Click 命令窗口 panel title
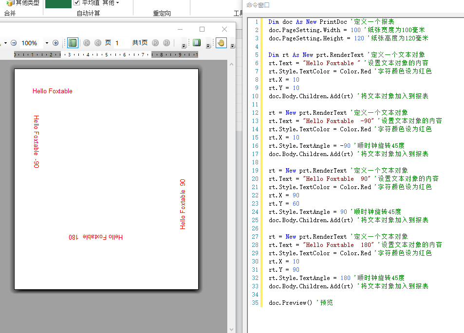This screenshot has width=464, height=333. [258, 5]
